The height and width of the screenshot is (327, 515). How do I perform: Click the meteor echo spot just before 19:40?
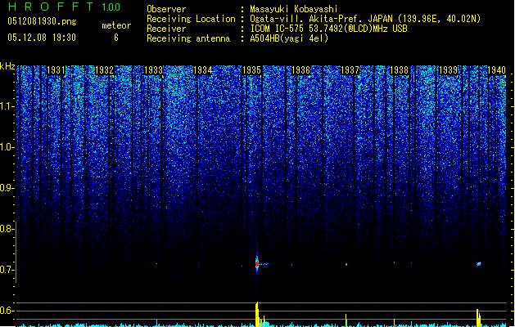click(478, 264)
